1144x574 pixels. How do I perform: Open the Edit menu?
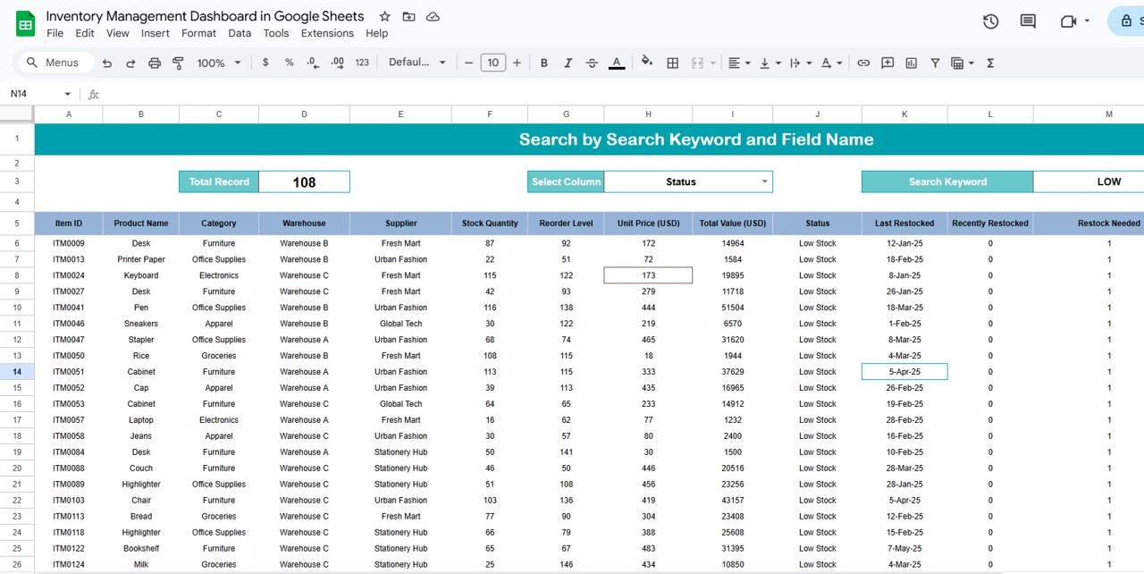click(x=85, y=33)
